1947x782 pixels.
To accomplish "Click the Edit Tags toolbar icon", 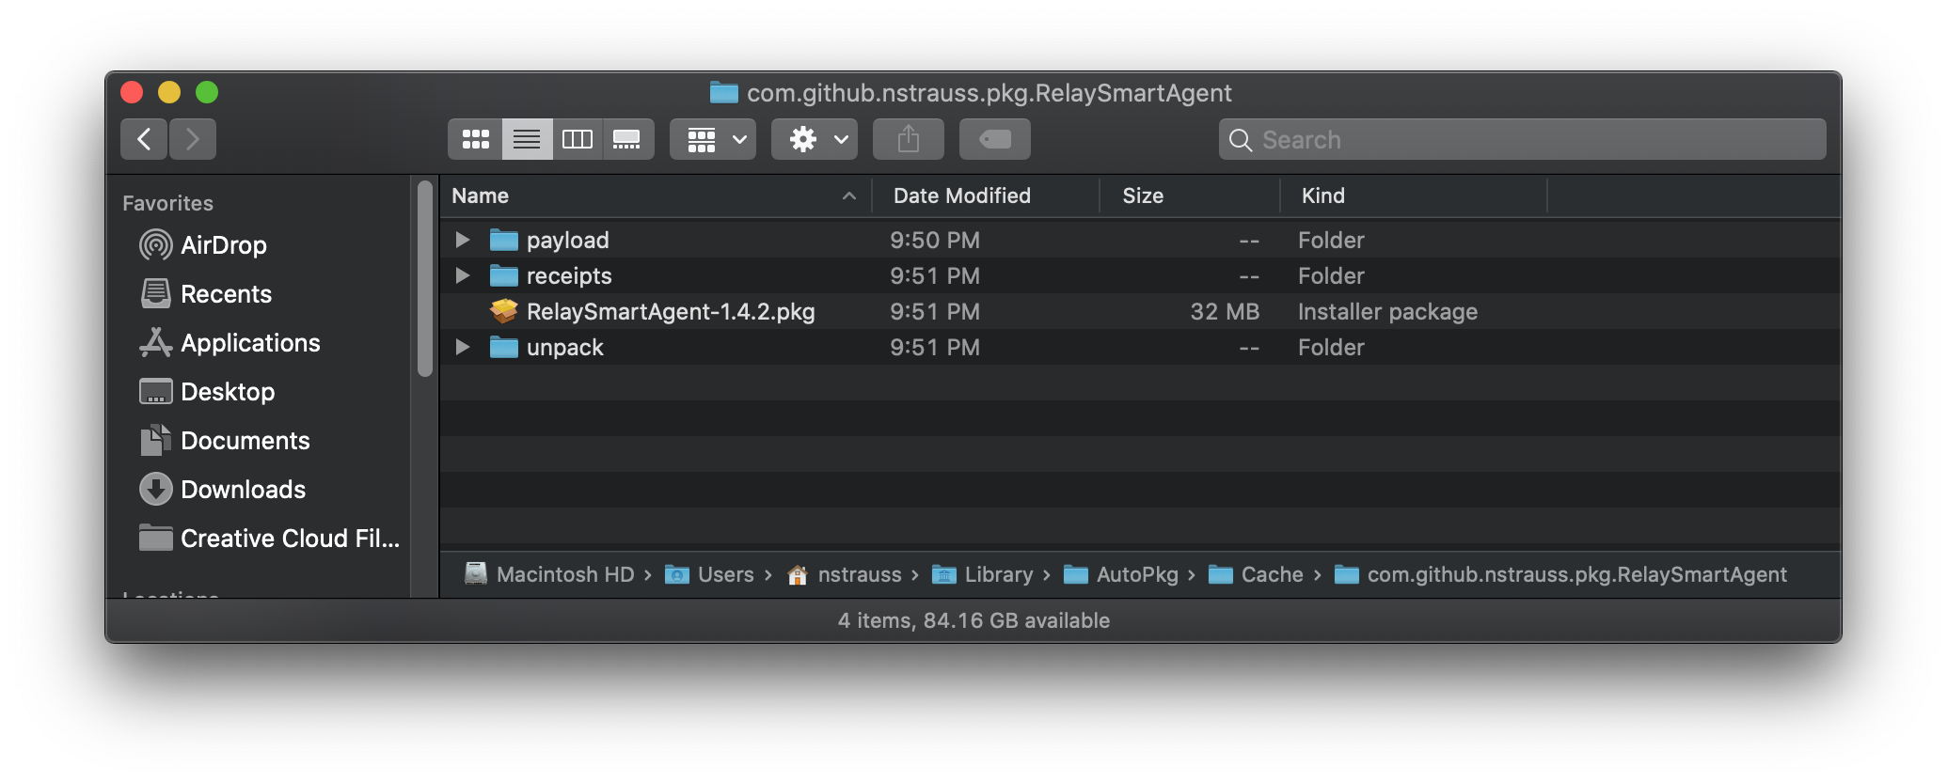I will point(994,140).
